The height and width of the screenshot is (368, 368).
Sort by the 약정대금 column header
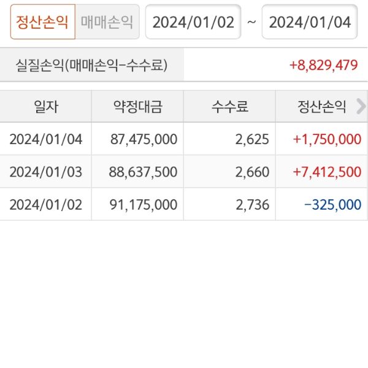(137, 107)
